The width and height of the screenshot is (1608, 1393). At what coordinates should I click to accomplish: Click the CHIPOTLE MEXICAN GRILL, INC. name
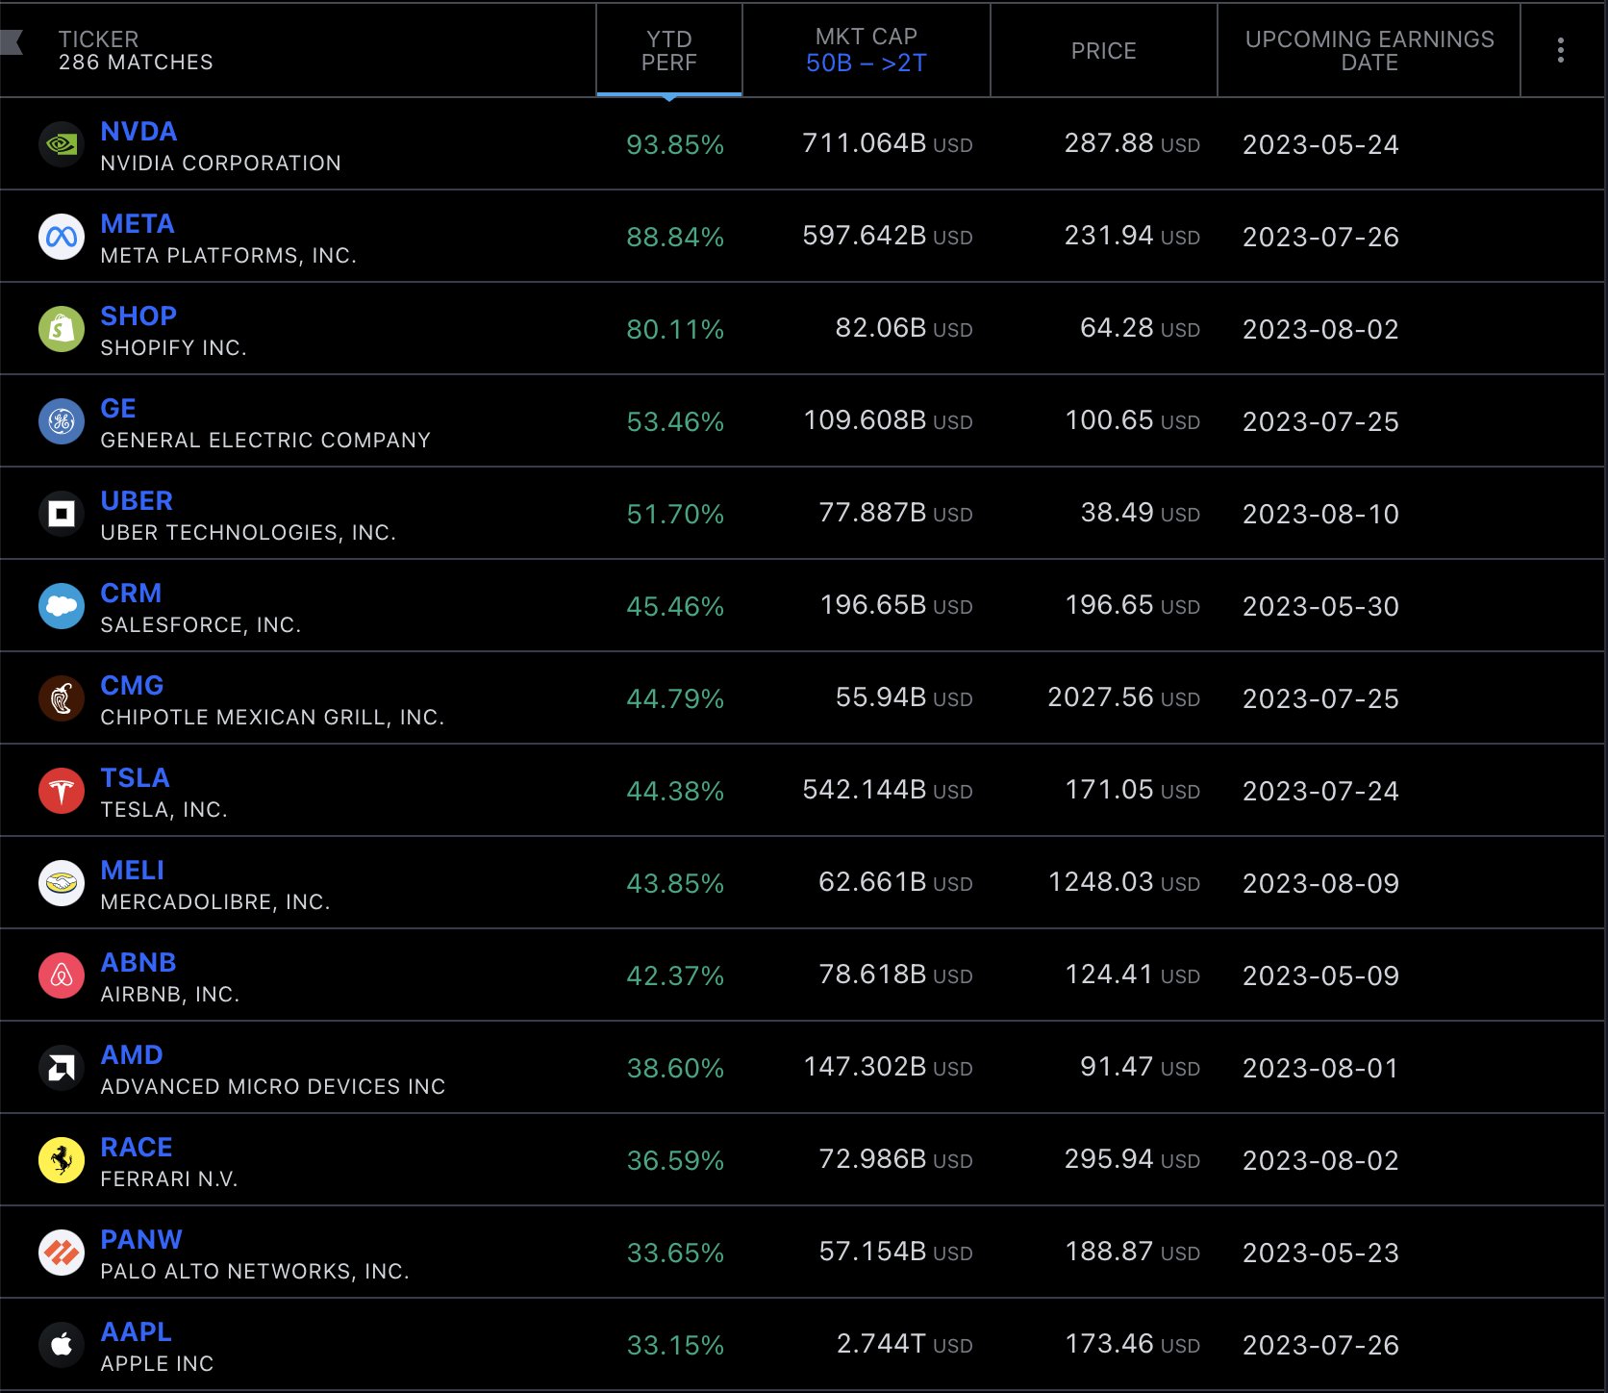click(x=272, y=717)
